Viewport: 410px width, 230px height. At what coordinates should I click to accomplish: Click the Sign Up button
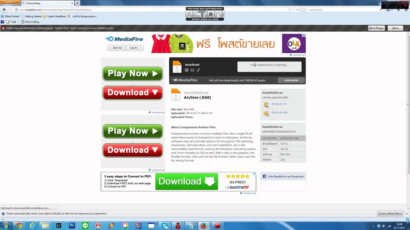[x=117, y=48]
